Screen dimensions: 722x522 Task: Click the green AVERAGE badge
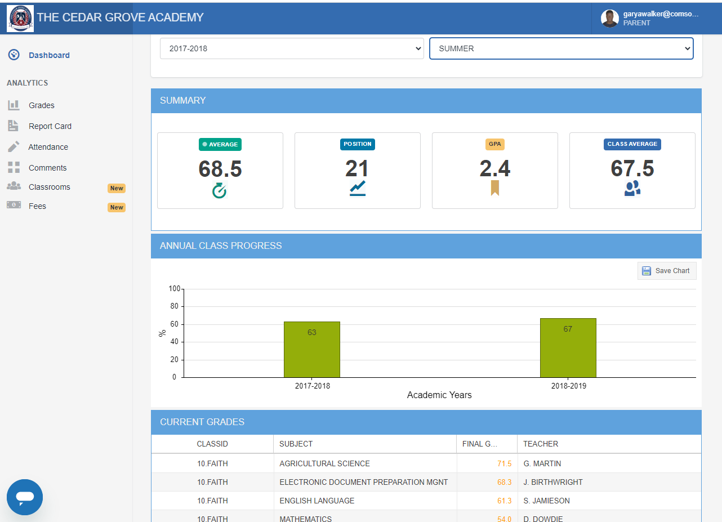(220, 145)
